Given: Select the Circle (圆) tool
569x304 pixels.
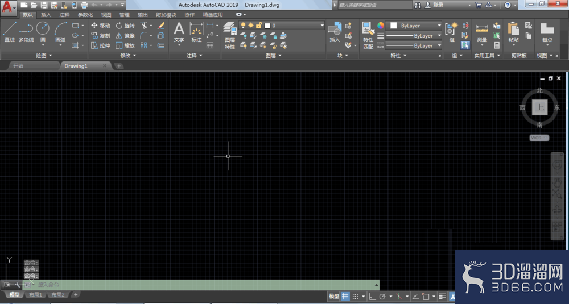Looking at the screenshot, I should [x=43, y=32].
